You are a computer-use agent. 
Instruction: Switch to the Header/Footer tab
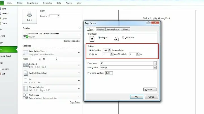(x=113, y=29)
